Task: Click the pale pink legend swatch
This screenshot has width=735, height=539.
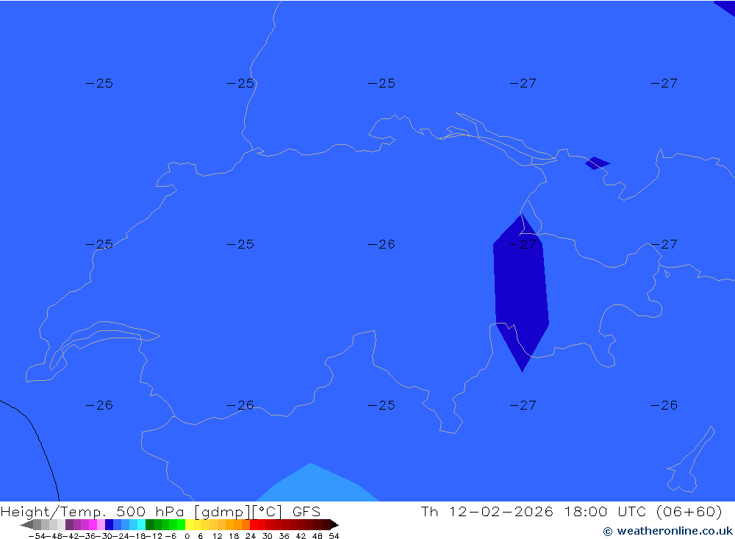Action: point(101,524)
